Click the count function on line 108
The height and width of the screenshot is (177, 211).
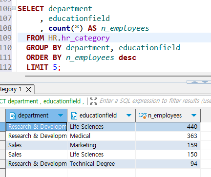point(59,28)
